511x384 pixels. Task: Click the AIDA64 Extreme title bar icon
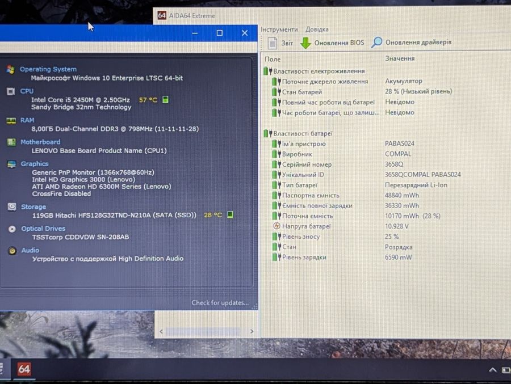(162, 15)
